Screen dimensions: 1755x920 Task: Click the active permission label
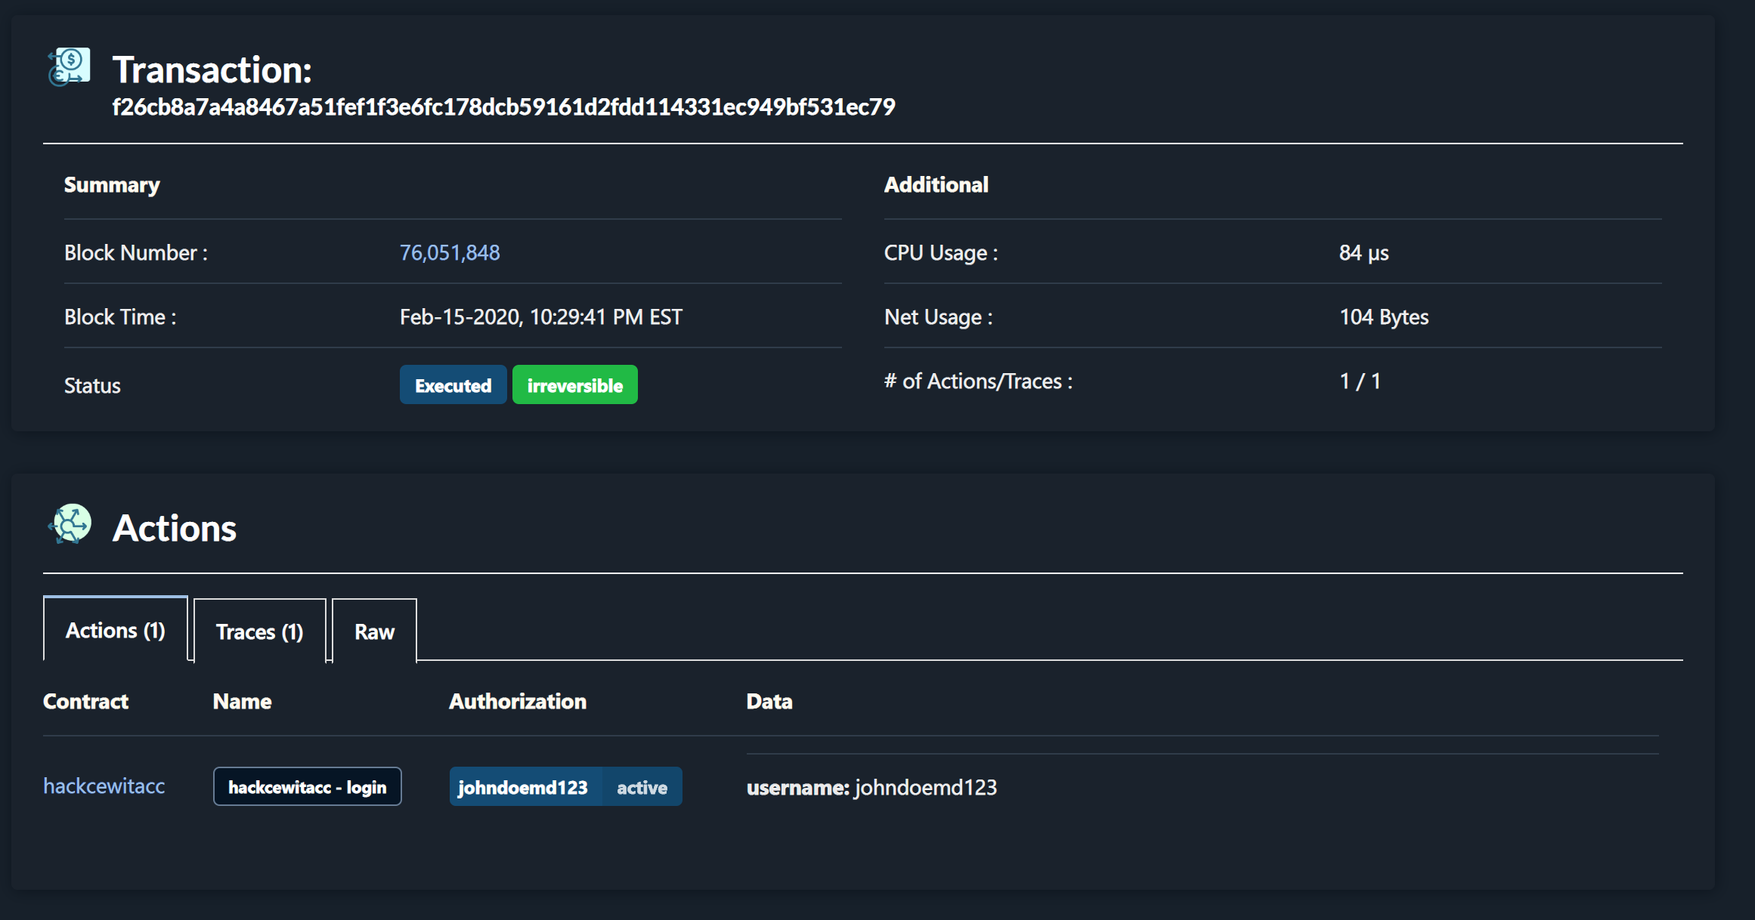tap(642, 787)
